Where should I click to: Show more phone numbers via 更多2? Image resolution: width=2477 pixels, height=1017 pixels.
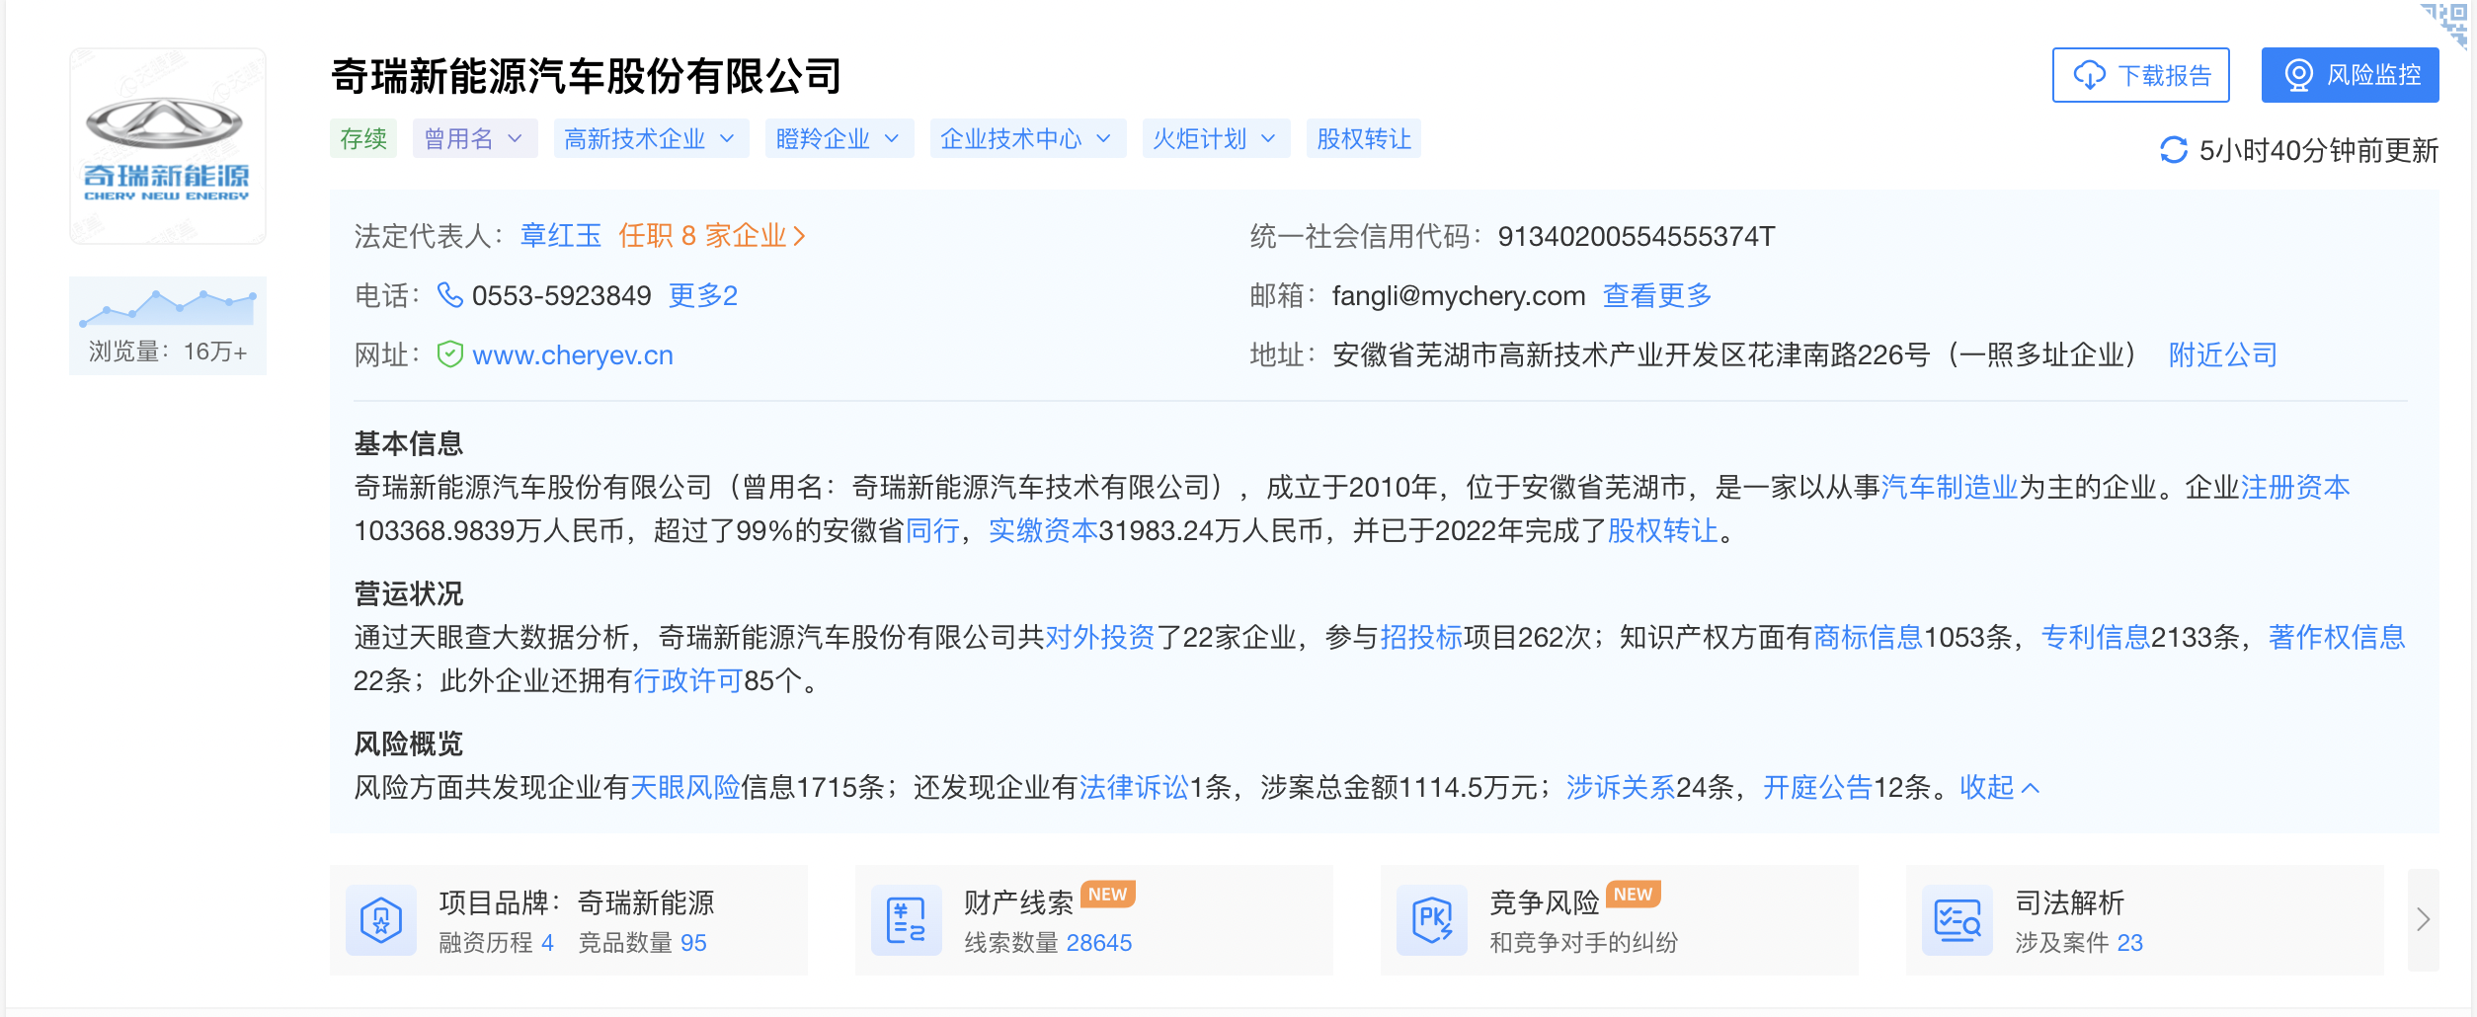pos(703,295)
